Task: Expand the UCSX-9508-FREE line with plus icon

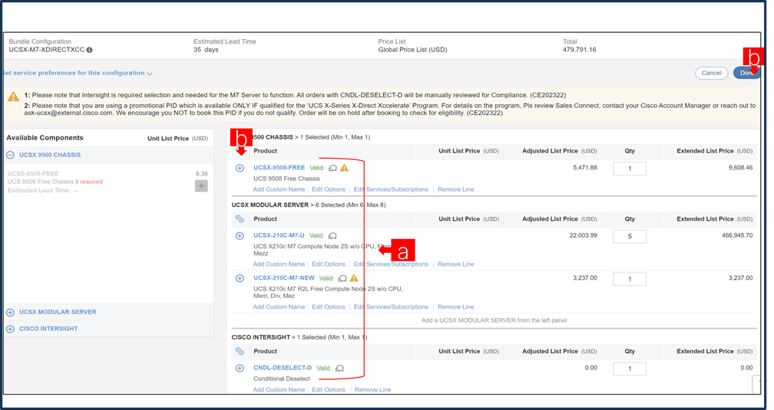Action: [240, 168]
